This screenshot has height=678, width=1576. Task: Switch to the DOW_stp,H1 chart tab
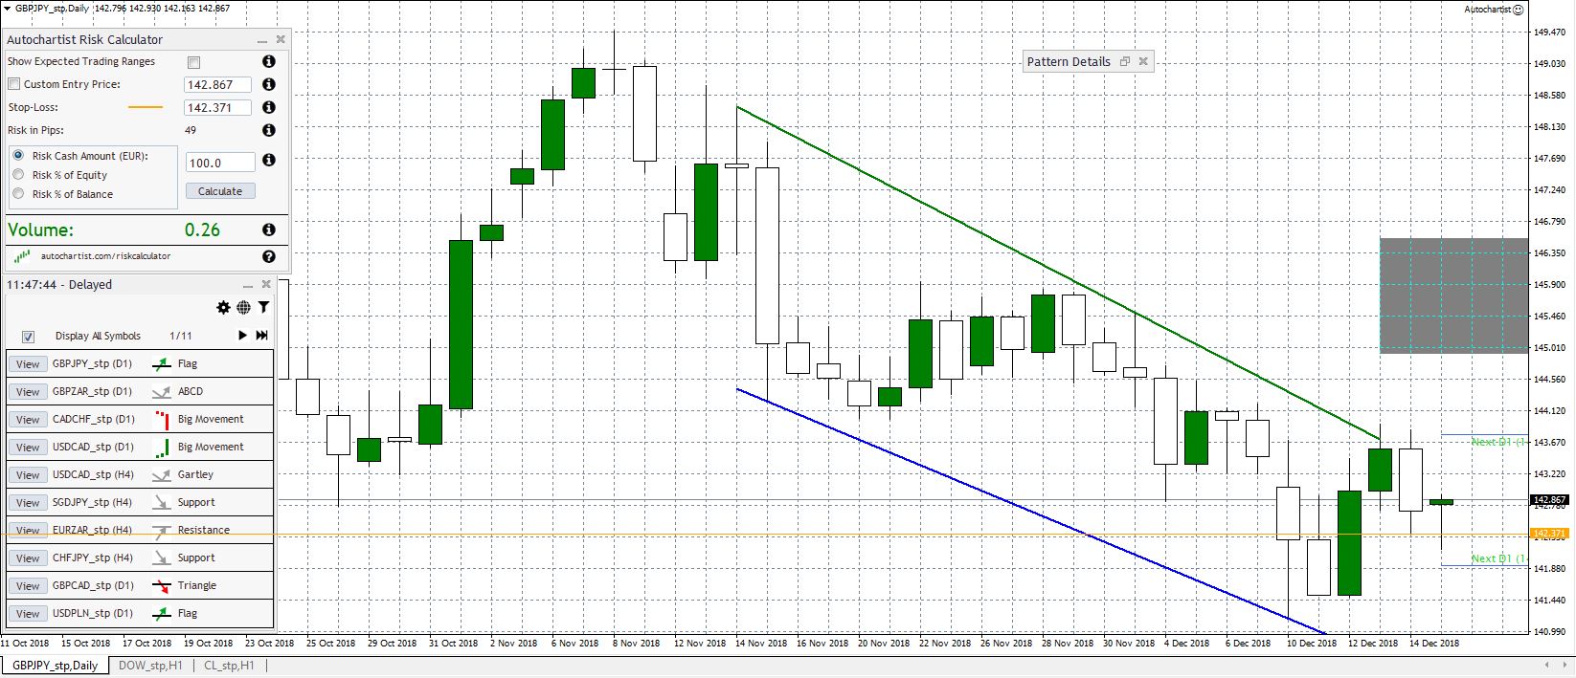coord(150,666)
